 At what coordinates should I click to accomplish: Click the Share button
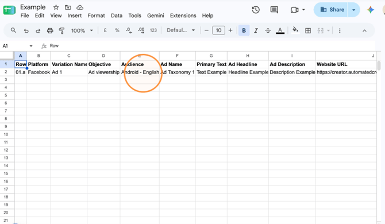coord(331,10)
